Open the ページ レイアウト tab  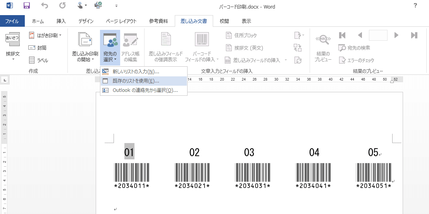pyautogui.click(x=121, y=21)
